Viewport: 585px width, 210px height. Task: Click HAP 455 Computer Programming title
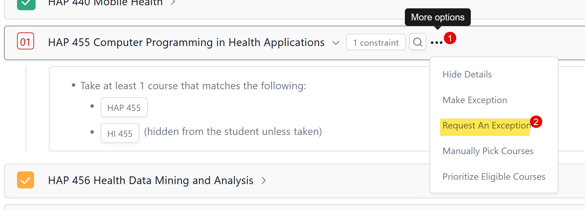tap(186, 42)
